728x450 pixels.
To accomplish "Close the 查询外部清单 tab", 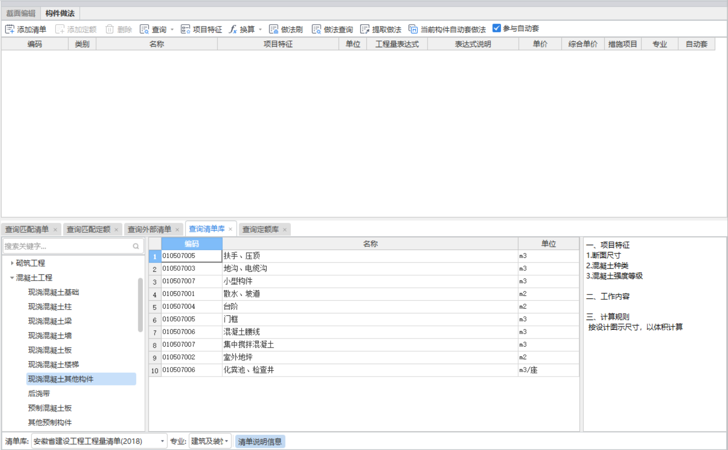I will click(x=177, y=230).
